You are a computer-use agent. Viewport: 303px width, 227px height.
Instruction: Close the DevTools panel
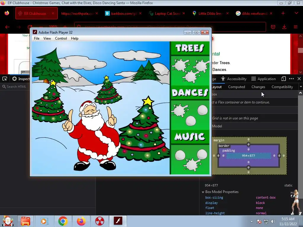pyautogui.click(x=299, y=79)
